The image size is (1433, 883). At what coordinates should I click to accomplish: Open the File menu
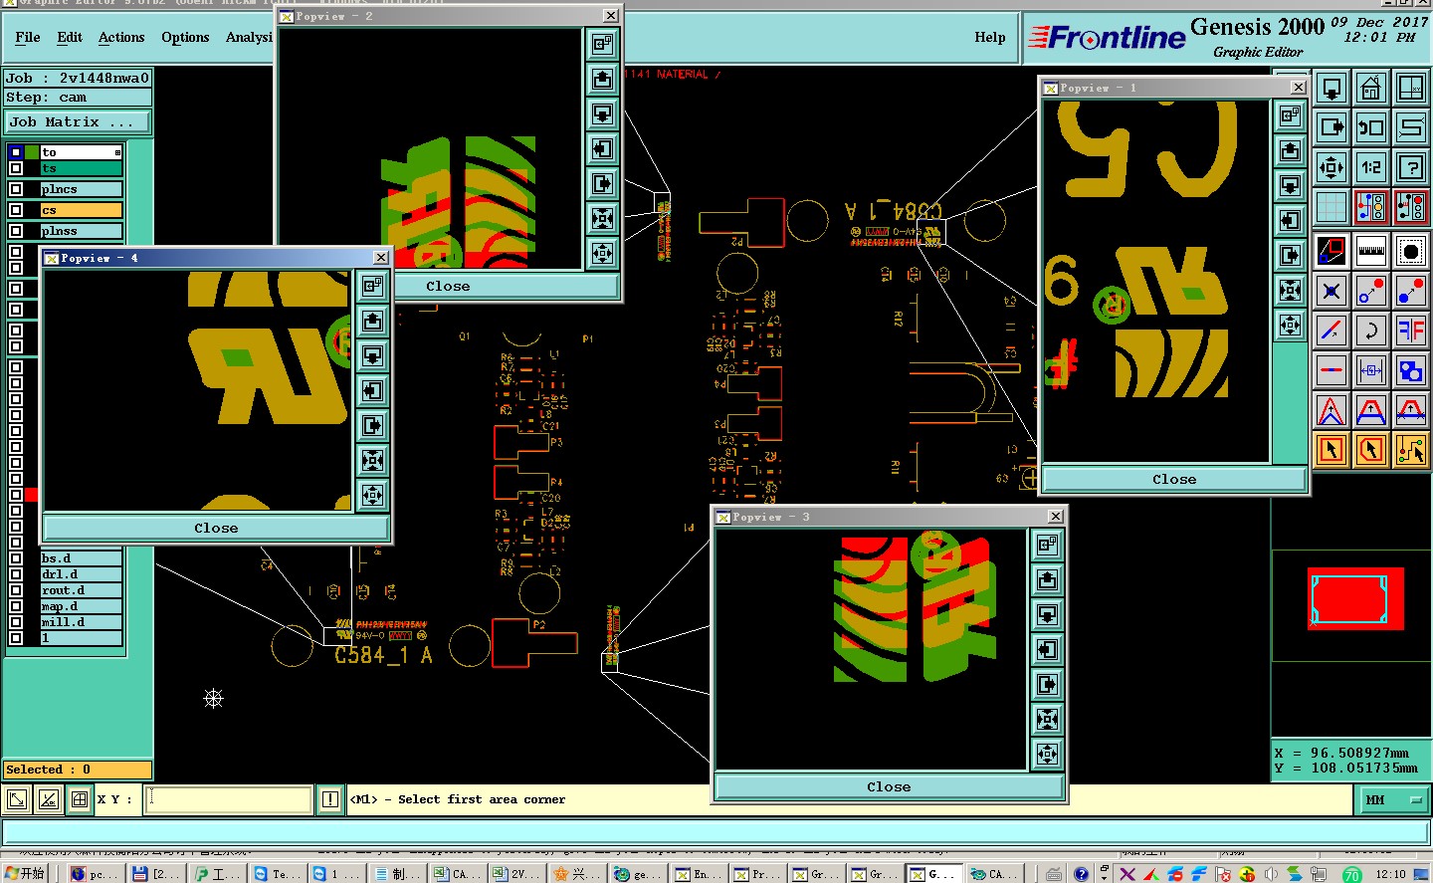[x=28, y=37]
